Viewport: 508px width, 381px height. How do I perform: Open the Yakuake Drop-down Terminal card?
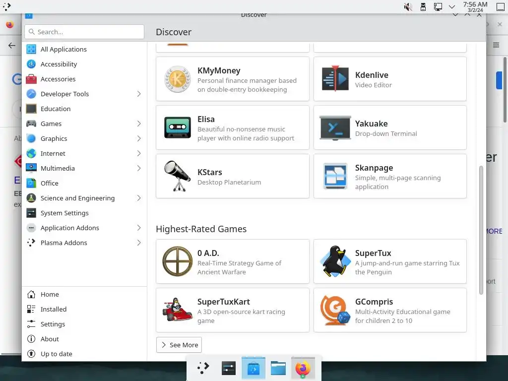click(390, 127)
